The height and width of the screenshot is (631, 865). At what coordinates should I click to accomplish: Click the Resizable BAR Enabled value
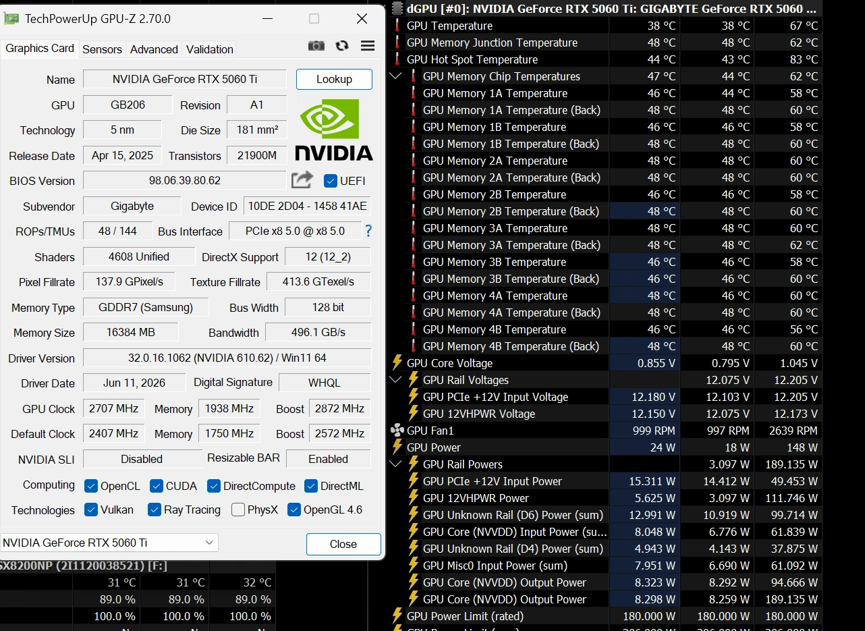point(329,459)
